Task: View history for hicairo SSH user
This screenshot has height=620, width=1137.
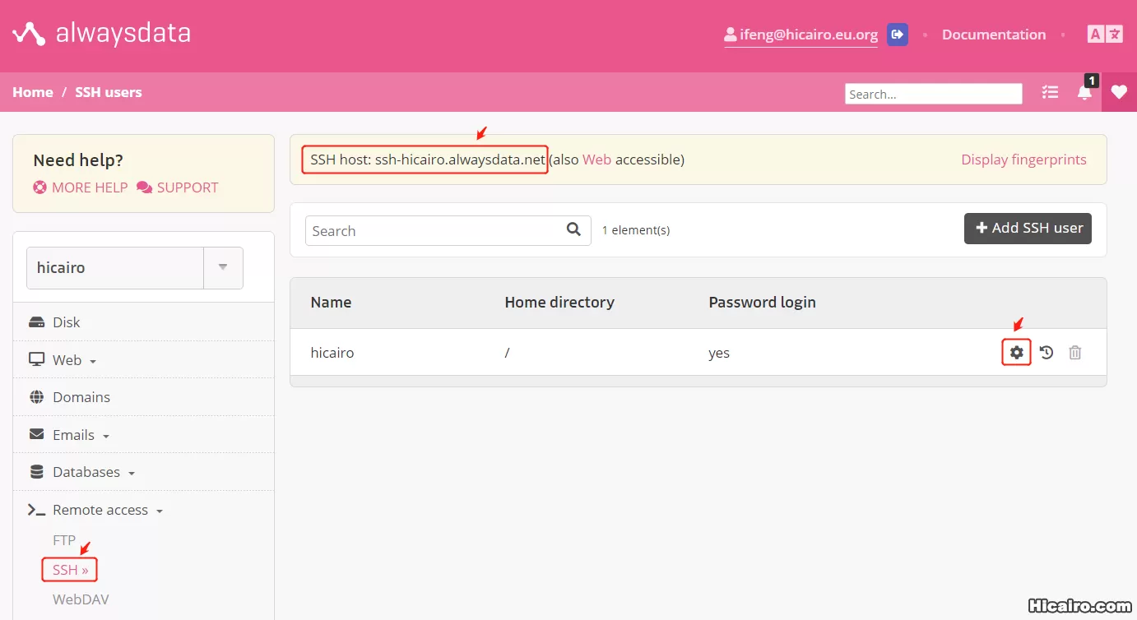Action: click(x=1045, y=352)
